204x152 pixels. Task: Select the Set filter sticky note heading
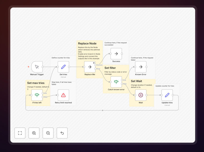[x=110, y=68]
